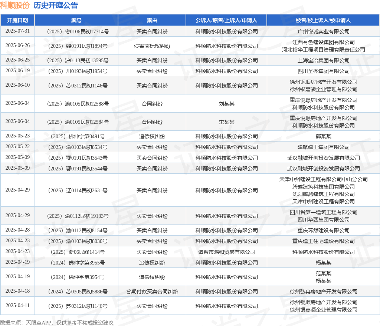380x326 pixels.
Task: Click the 科顺股份 title text
Action: pos(15,5)
